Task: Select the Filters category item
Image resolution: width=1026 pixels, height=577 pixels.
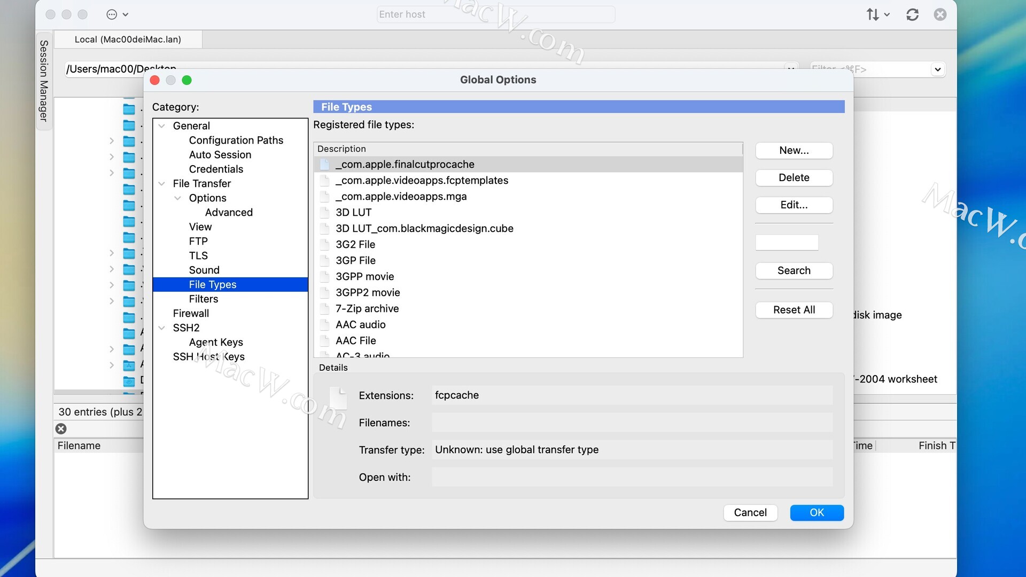Action: click(204, 299)
